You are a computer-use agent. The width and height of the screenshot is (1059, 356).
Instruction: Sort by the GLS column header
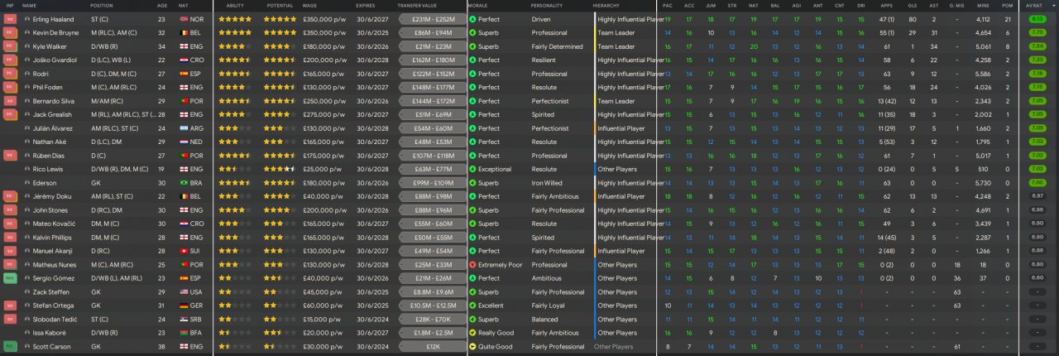click(x=911, y=5)
